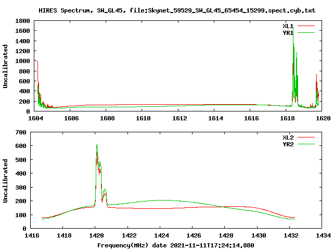The width and height of the screenshot is (333, 250).
Task: Click the 1618 x-axis tick label
Action: (x=287, y=118)
